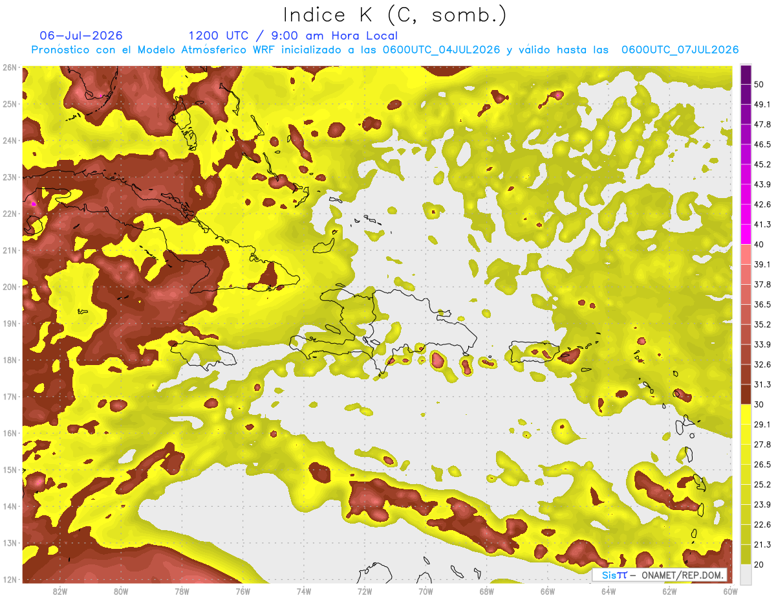
Task: Click the latitude axis label "19N"
Action: (10, 323)
